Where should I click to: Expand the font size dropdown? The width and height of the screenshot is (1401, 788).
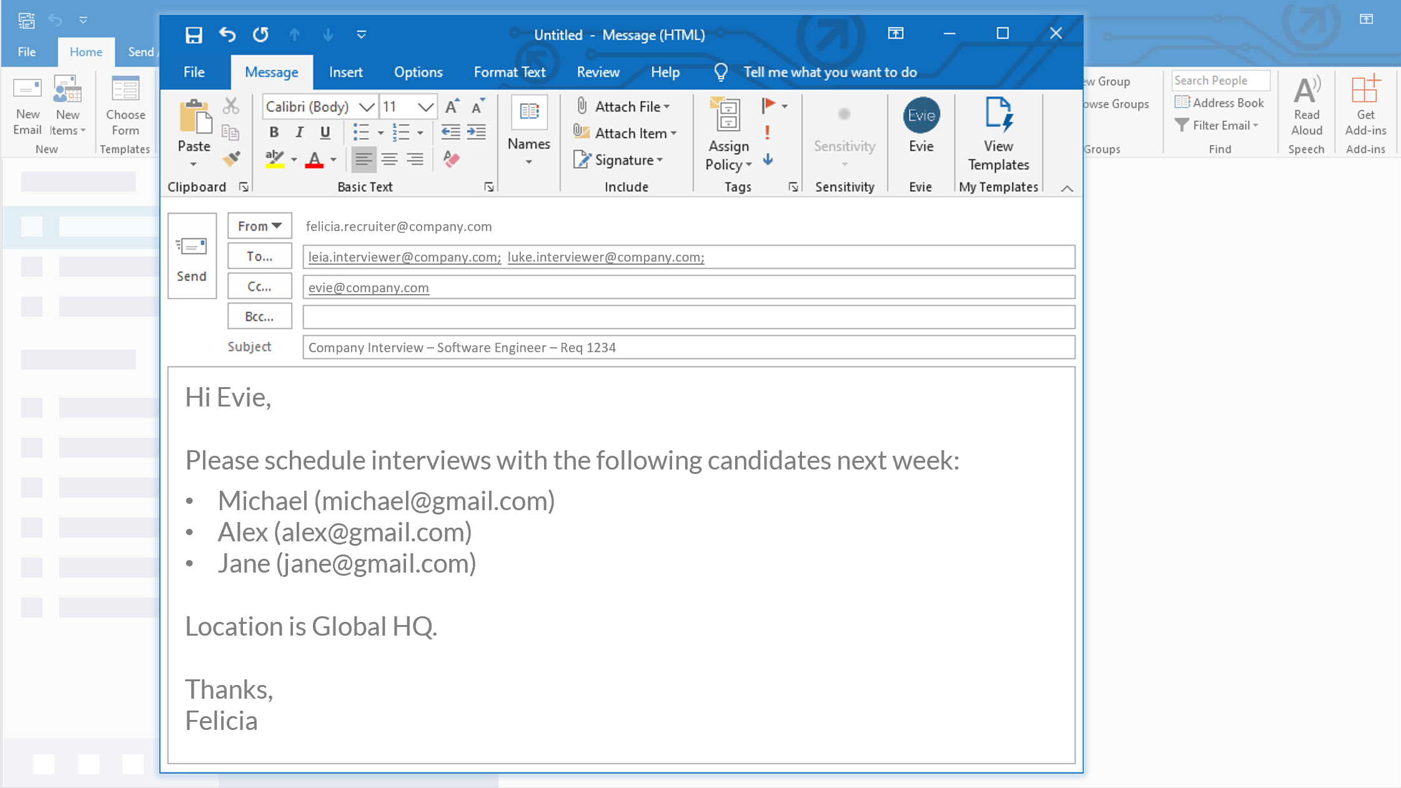click(425, 107)
